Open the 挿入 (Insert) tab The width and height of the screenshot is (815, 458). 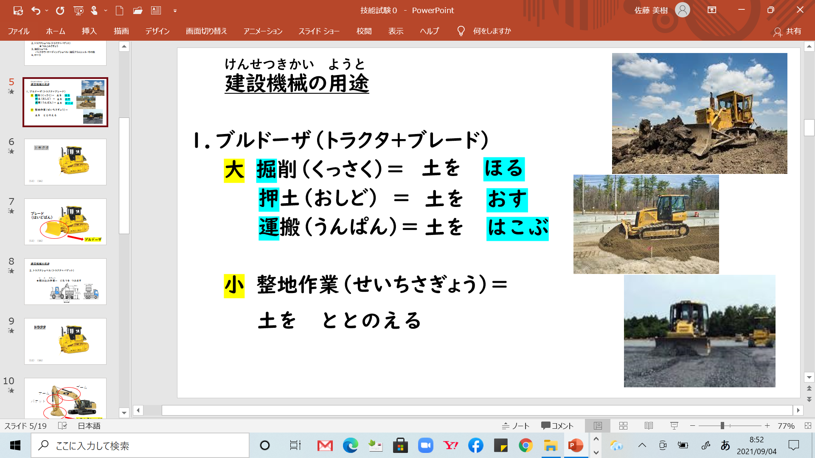[89, 31]
